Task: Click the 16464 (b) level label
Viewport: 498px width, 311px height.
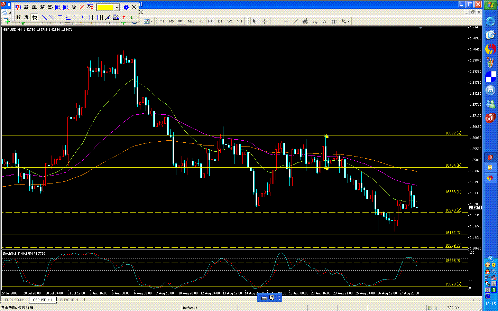Action: coord(453,165)
